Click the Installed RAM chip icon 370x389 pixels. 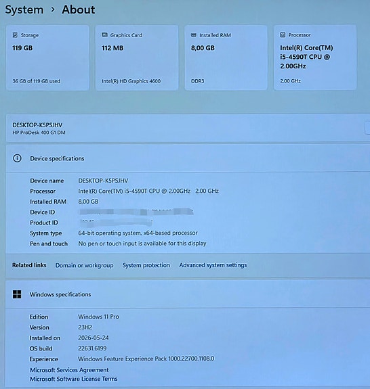(x=194, y=35)
